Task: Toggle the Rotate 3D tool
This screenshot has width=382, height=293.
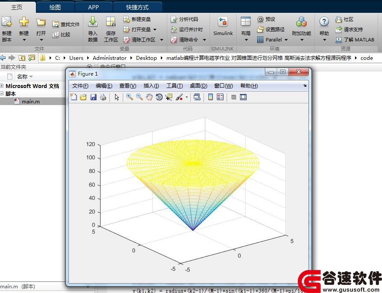Action: (159, 97)
